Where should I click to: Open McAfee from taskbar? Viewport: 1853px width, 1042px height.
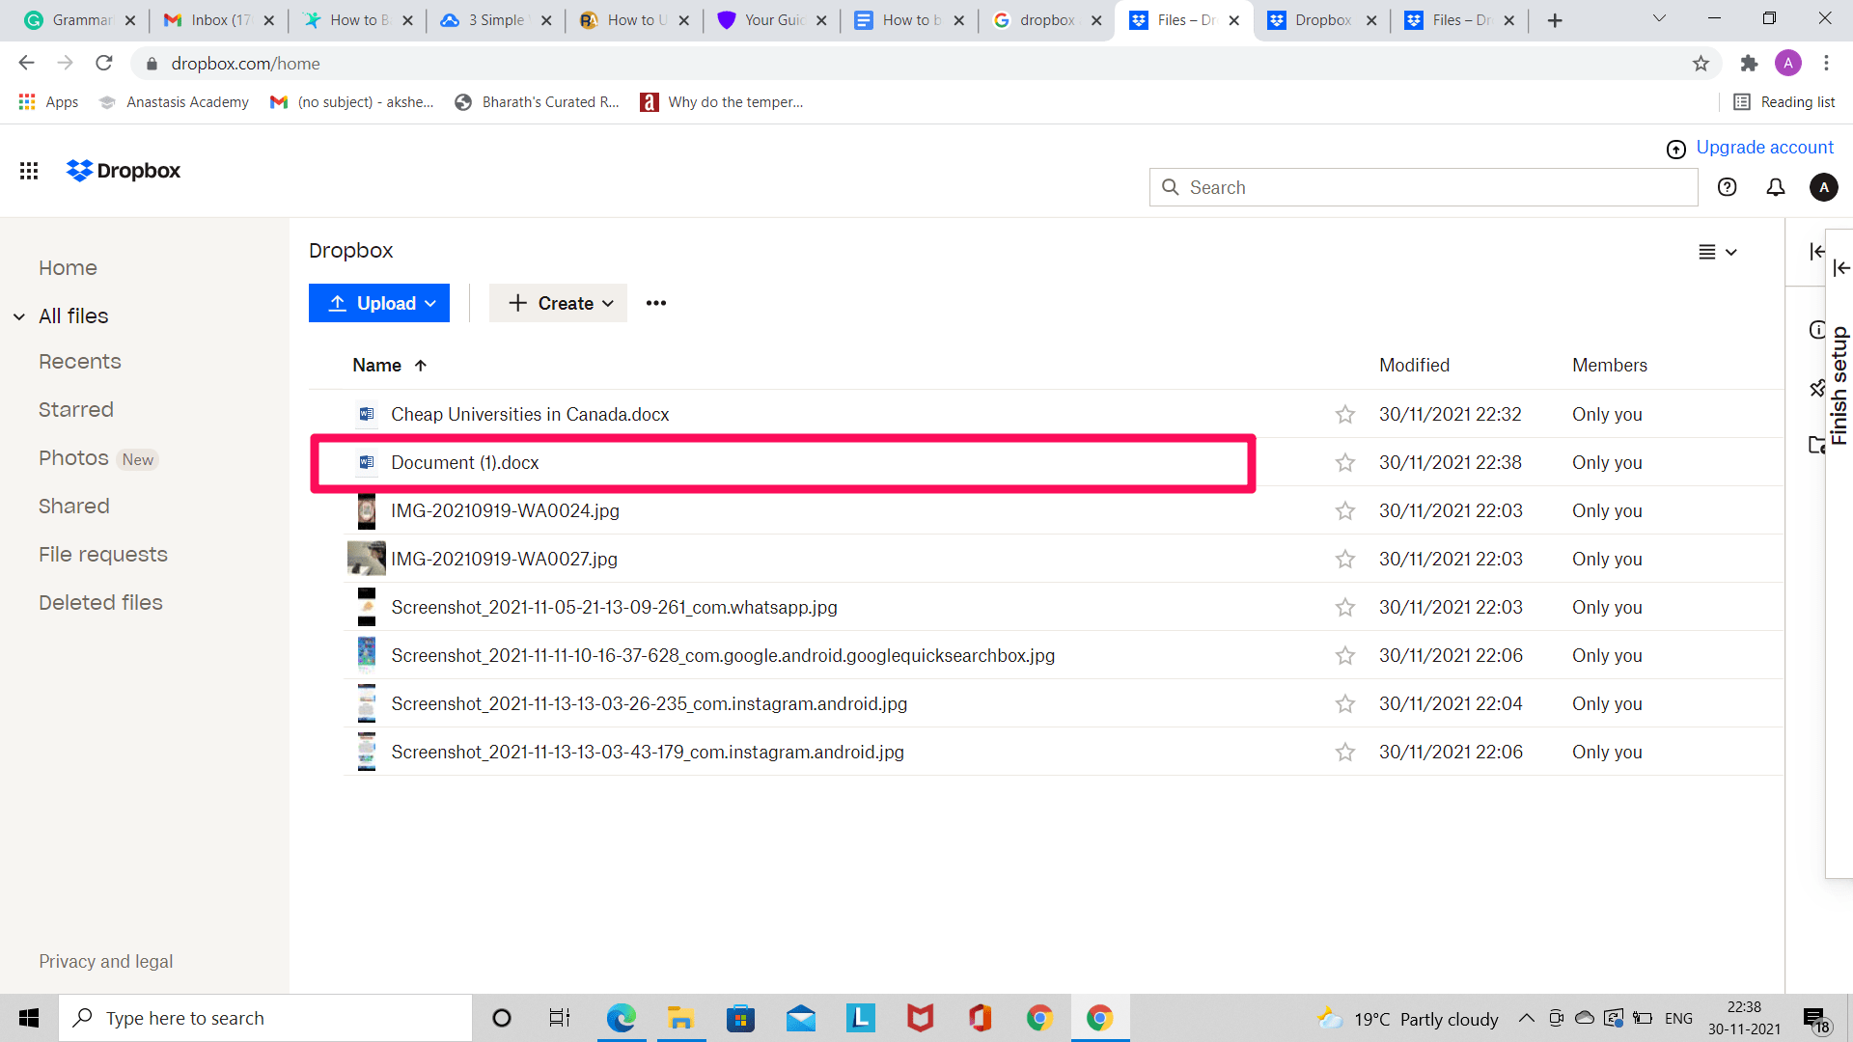pos(921,1018)
